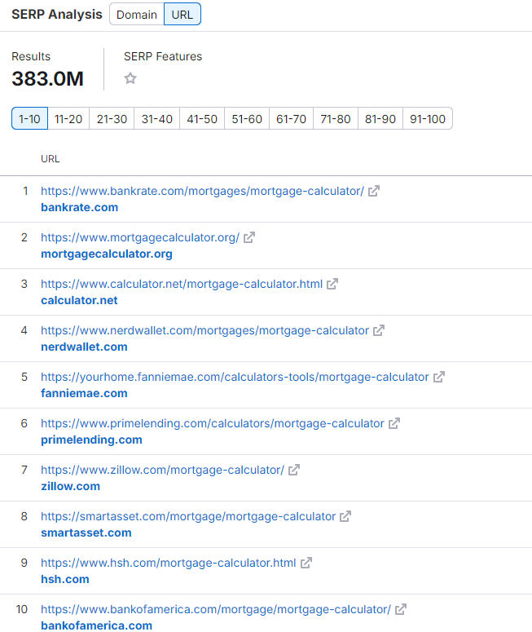532x632 pixels.
Task: Click the bankrate.com domain link
Action: pyautogui.click(x=79, y=207)
